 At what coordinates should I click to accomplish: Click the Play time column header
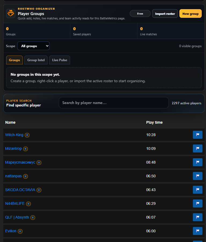pyautogui.click(x=154, y=122)
